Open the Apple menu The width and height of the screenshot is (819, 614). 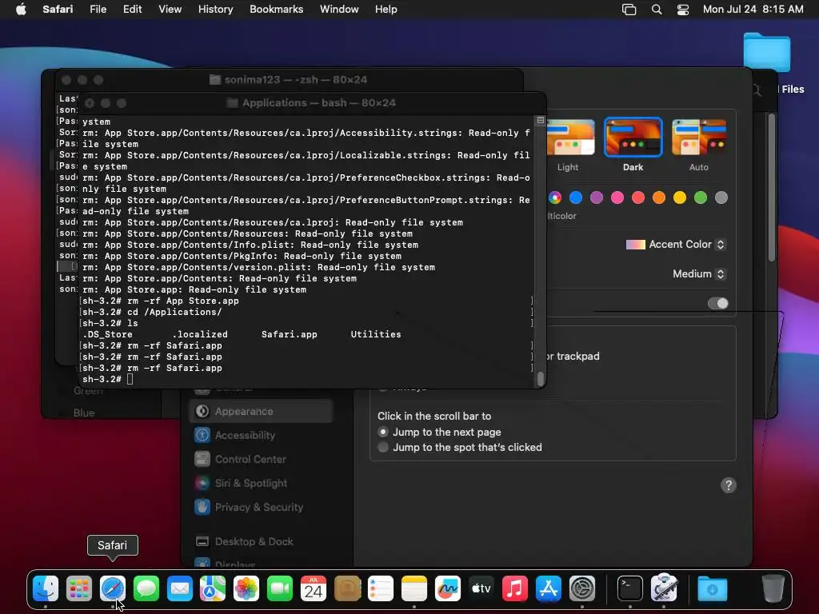(x=21, y=10)
